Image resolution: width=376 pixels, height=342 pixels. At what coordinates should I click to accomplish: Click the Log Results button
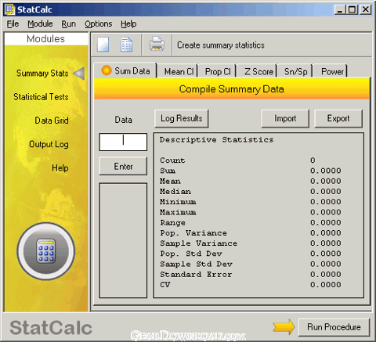182,118
